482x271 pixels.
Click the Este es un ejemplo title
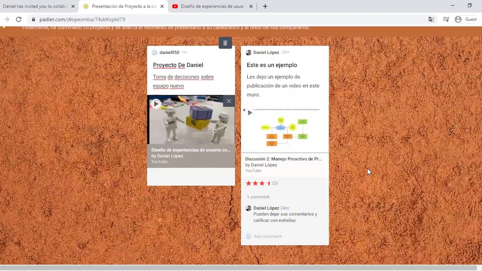(x=272, y=65)
